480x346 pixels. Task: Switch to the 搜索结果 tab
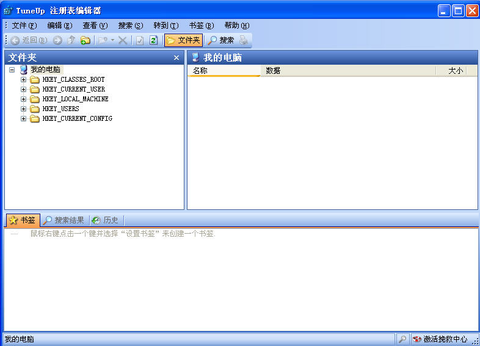click(64, 220)
